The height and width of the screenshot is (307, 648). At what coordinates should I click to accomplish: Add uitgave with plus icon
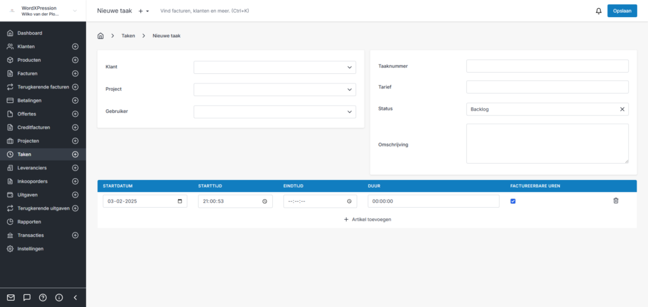[x=75, y=195]
